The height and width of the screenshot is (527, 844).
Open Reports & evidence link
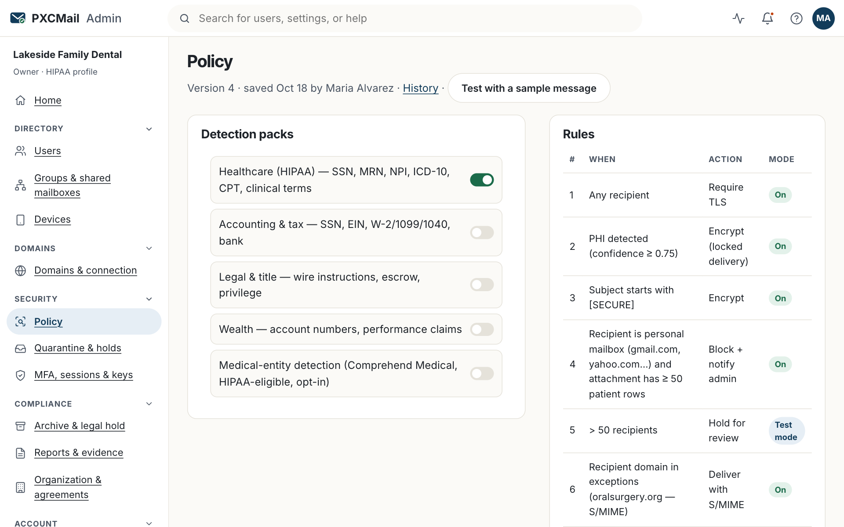[x=79, y=453]
